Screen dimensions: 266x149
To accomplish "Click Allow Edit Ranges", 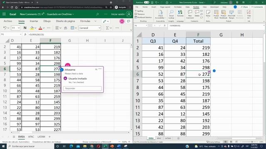I will [232, 14].
